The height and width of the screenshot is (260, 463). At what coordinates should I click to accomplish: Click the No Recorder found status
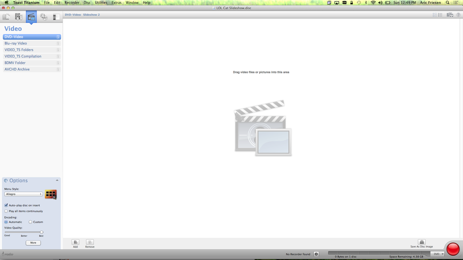coord(298,254)
